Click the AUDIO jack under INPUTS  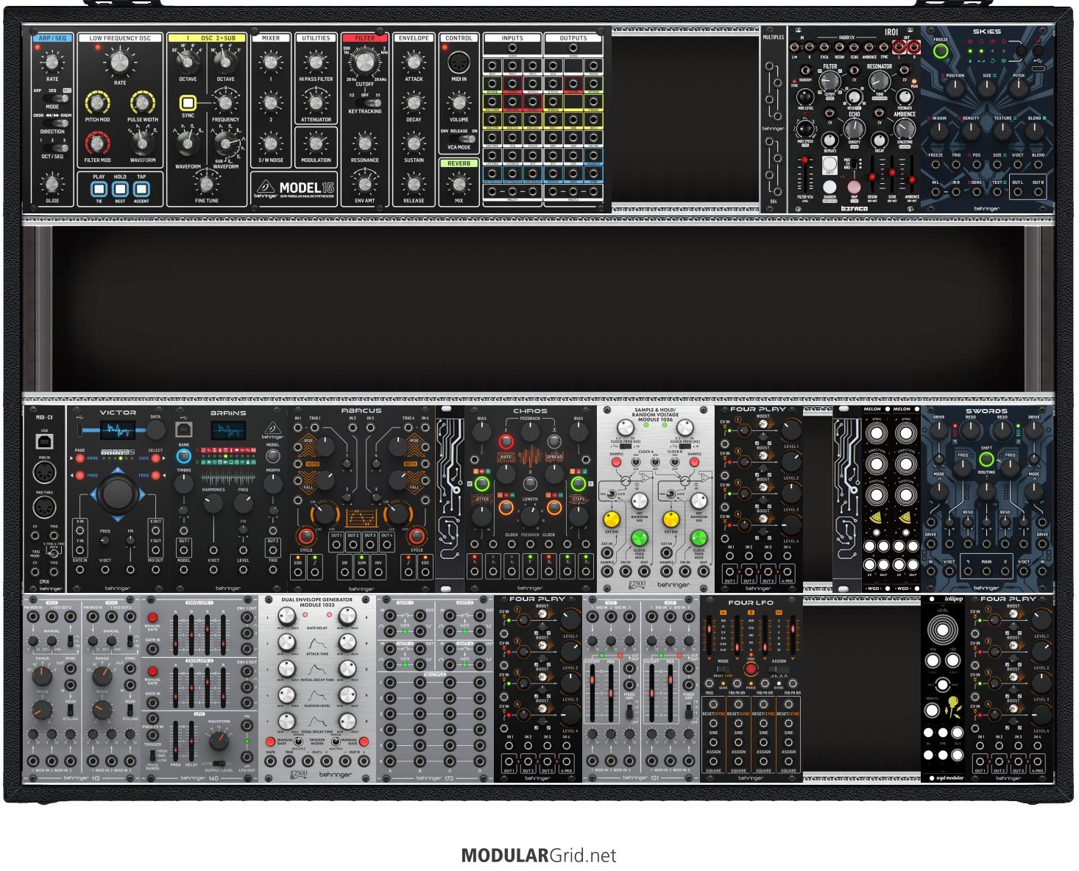tap(512, 48)
